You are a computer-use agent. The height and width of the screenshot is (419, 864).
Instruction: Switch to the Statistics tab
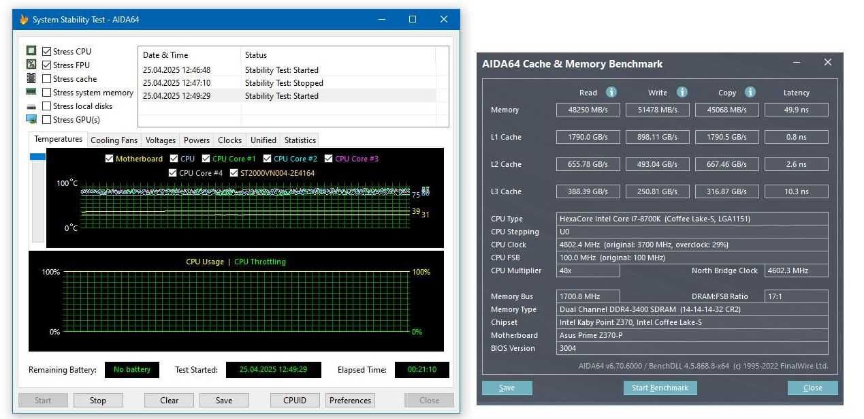(x=300, y=140)
